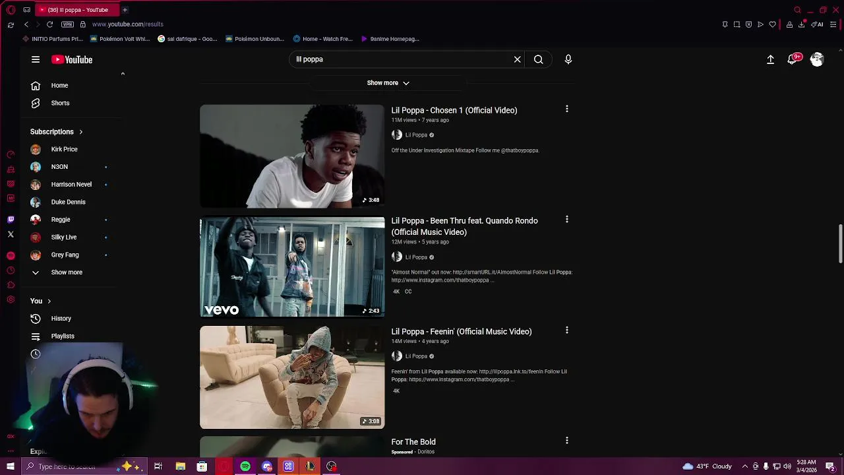Click the page vertical scrollbar thumb
The image size is (844, 475).
pyautogui.click(x=840, y=243)
